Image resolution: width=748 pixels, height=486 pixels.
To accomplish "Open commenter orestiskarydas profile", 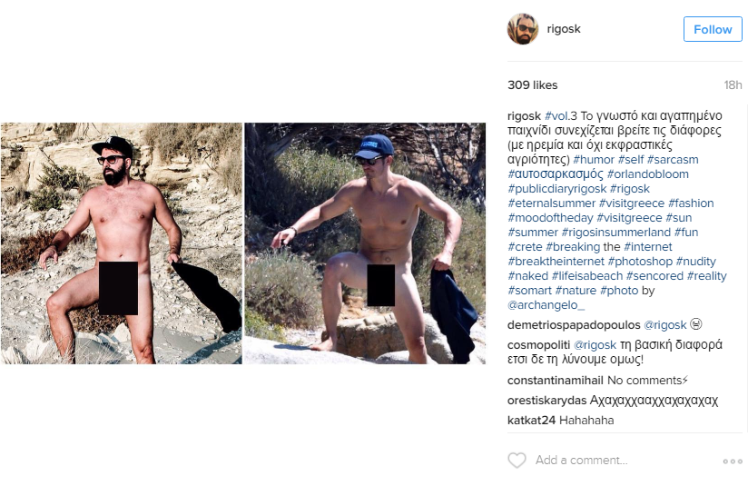I will click(x=546, y=400).
